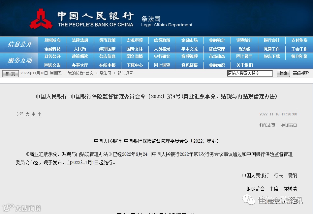Open 图文直播 link
The image size is (313, 214).
(135, 56)
